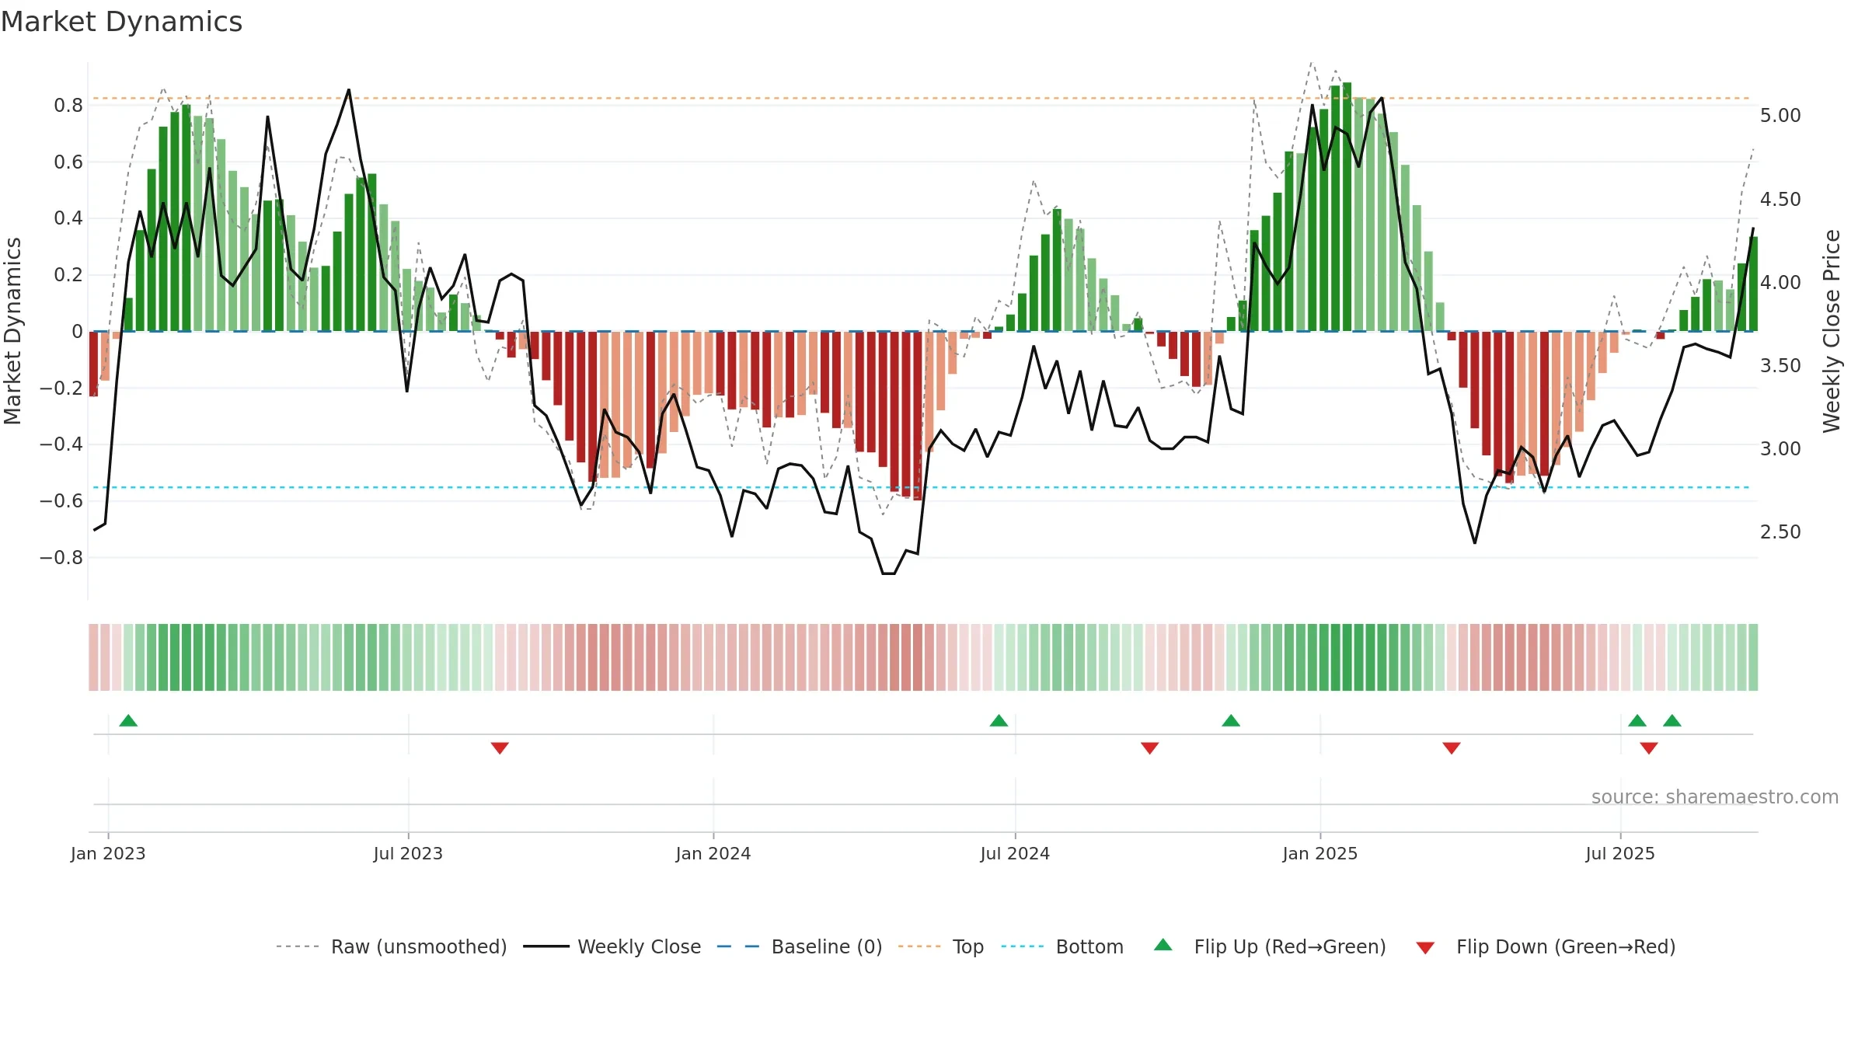
Task: Select the flip-up marker just before Jul 2024
Action: [999, 720]
